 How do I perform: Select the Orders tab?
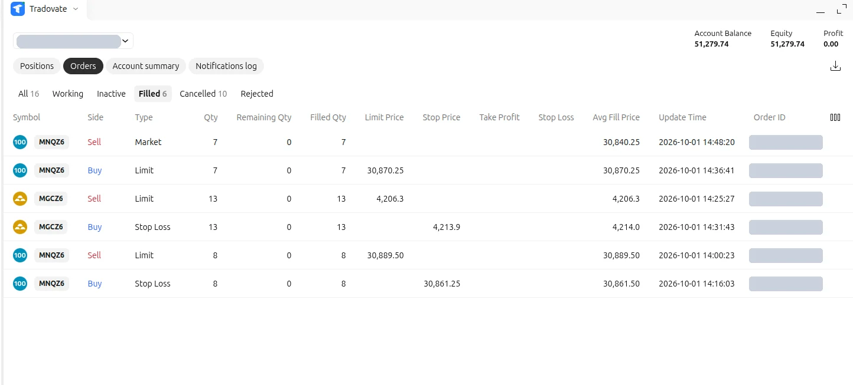click(83, 66)
